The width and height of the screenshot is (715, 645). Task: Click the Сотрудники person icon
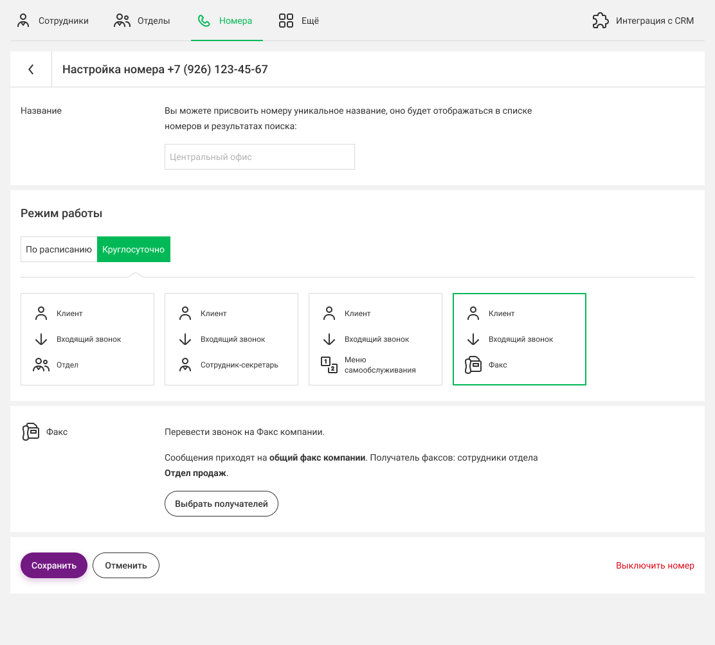tap(24, 21)
